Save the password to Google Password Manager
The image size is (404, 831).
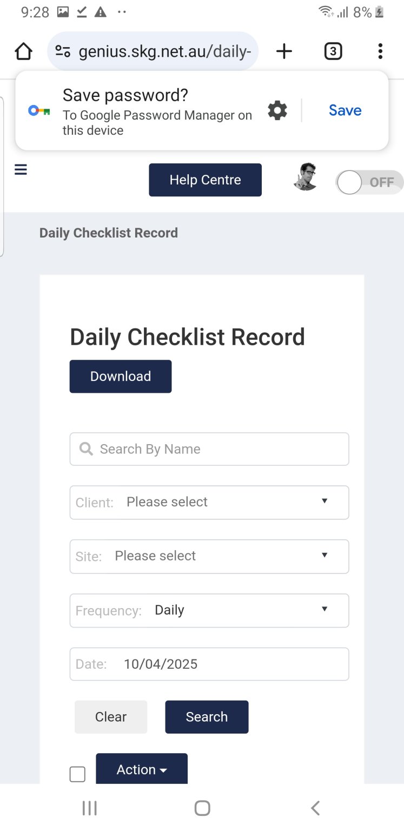pos(345,110)
